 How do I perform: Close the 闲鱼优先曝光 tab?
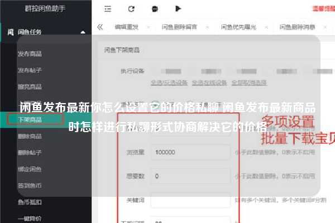266,27
